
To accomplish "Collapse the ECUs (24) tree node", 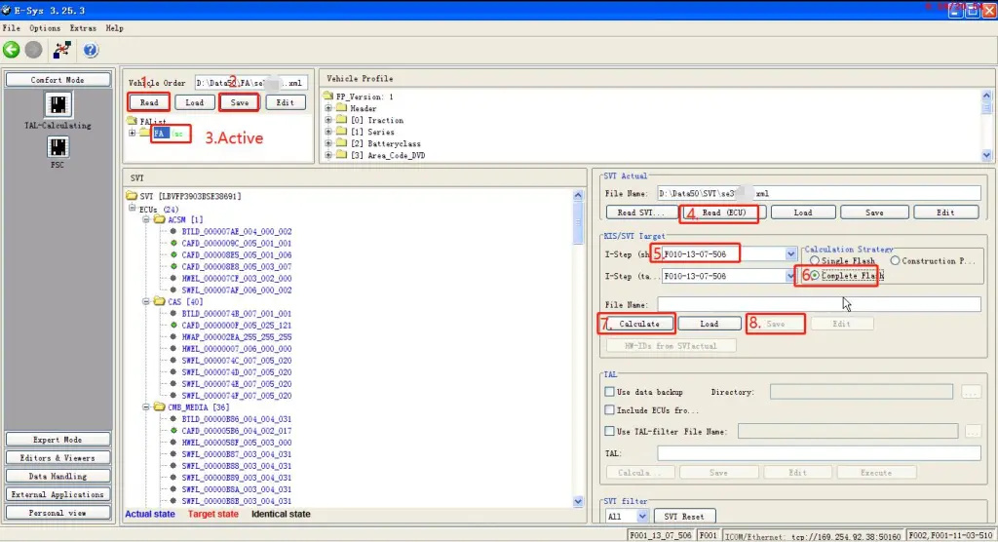I will [132, 209].
